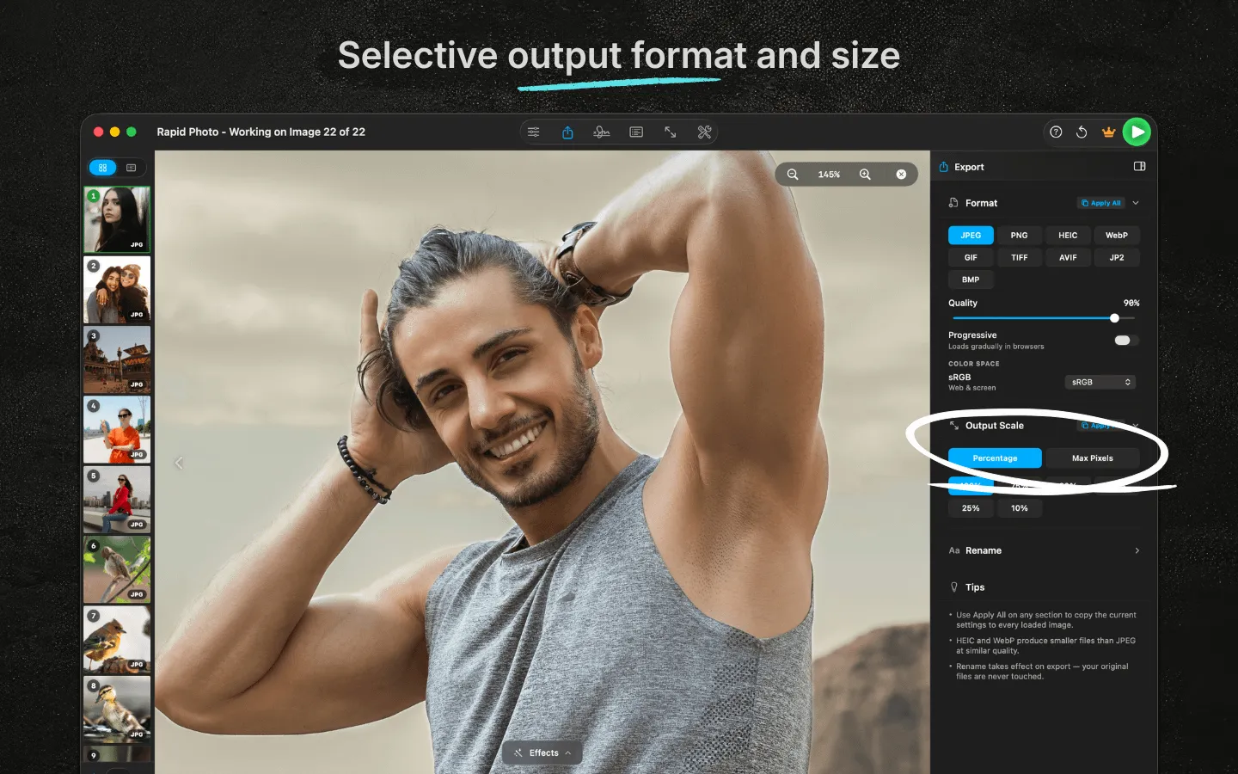Choose the Max Pixels scale mode

[x=1092, y=458]
